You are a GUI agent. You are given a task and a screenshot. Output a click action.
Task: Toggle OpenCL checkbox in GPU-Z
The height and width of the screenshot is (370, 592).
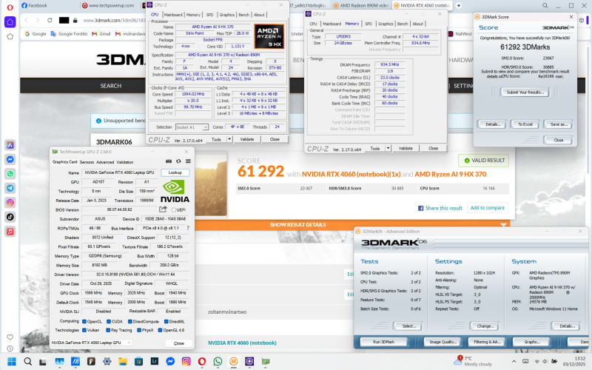pos(84,322)
